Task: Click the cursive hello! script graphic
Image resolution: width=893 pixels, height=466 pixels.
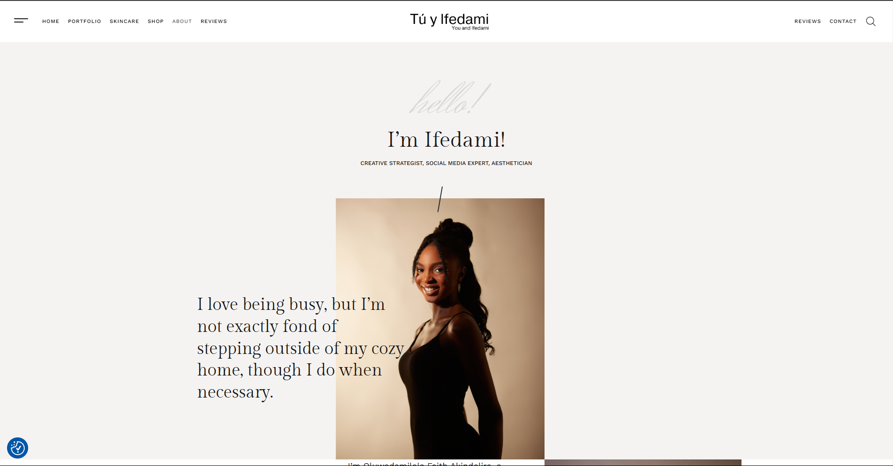Action: click(x=450, y=98)
